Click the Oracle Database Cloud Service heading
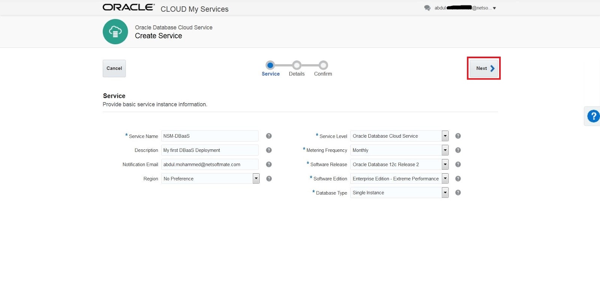The image size is (600, 299). (174, 27)
